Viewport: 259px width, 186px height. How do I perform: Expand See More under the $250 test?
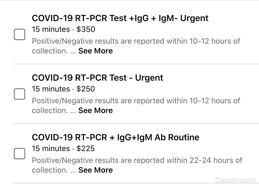point(96,110)
